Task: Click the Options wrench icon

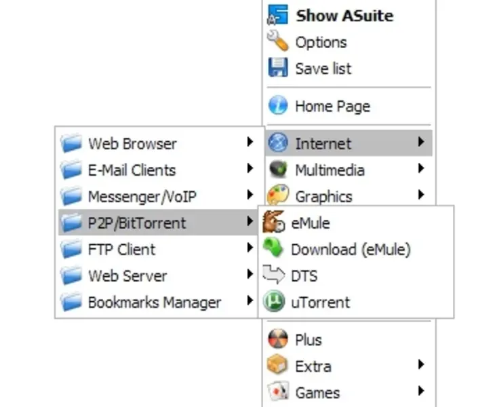Action: click(x=278, y=41)
